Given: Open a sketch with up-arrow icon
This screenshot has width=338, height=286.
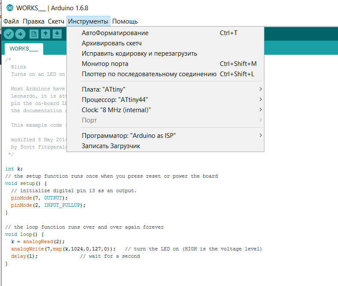Looking at the screenshot, I should [x=45, y=34].
